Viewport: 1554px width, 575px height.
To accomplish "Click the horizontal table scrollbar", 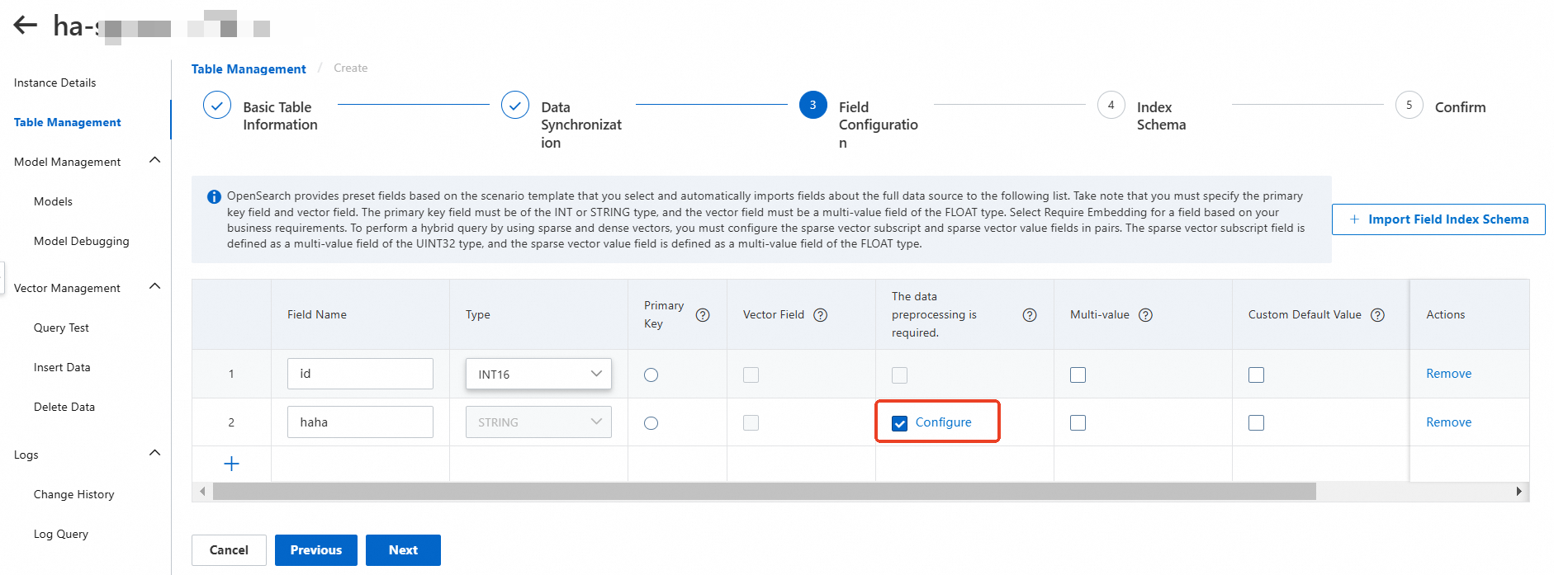I will (764, 492).
